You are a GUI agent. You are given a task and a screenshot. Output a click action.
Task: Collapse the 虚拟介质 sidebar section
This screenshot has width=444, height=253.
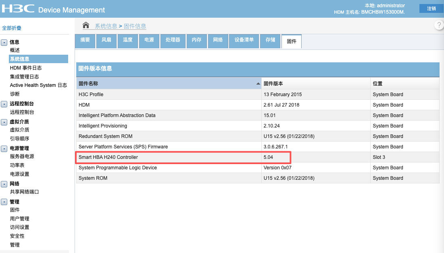click(4, 122)
